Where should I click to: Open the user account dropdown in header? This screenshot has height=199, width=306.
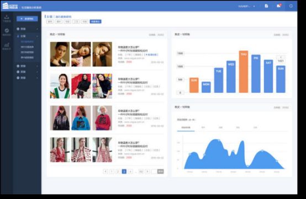click(x=246, y=6)
